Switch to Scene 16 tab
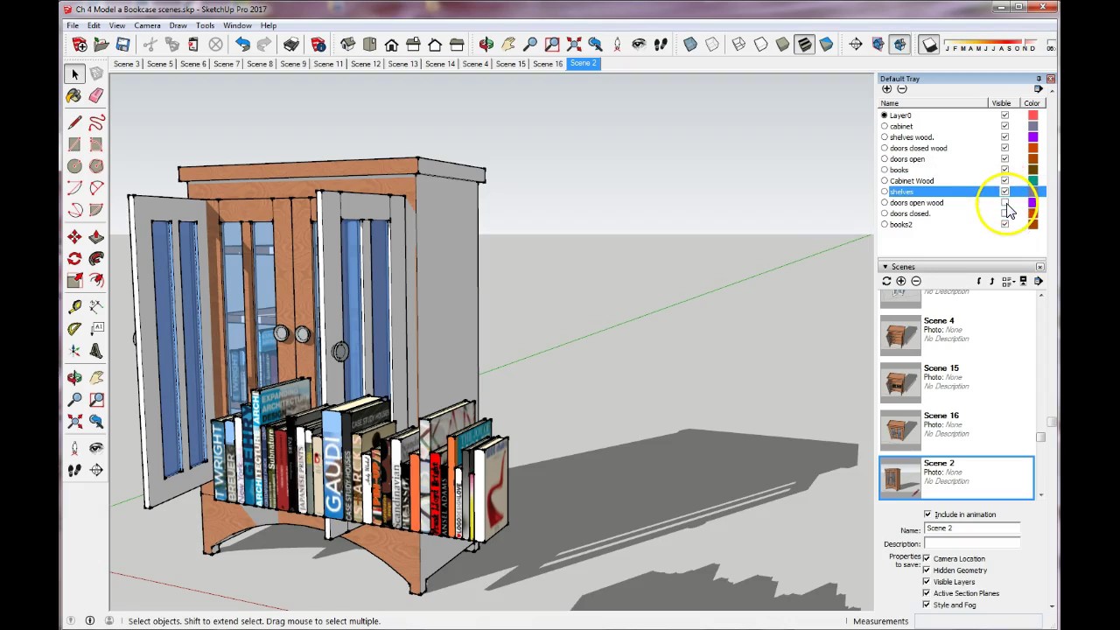 pos(548,64)
